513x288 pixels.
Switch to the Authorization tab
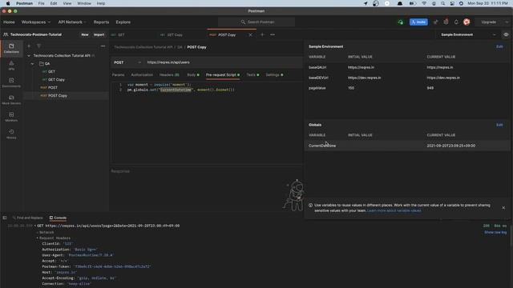tap(142, 74)
